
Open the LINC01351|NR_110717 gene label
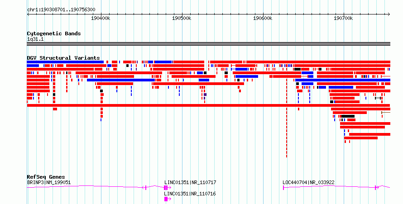190,182
